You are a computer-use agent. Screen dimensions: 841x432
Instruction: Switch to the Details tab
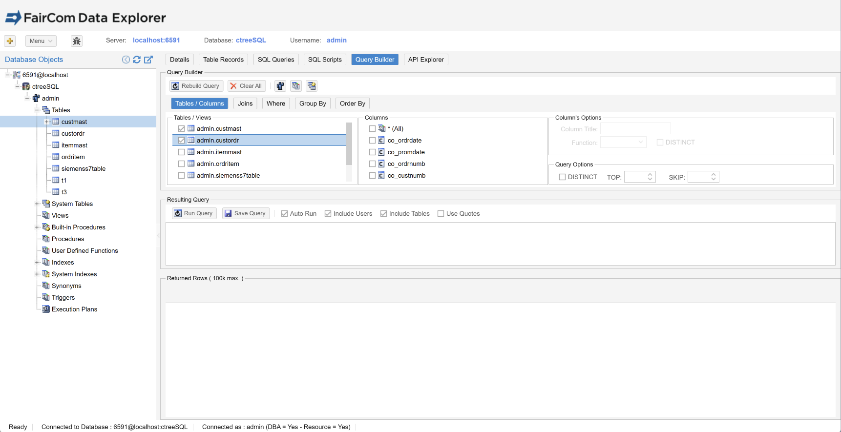tap(180, 60)
